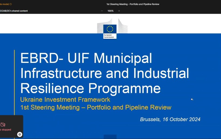Zoom out with the minus button
The height and width of the screenshot is (139, 221).
102,11
